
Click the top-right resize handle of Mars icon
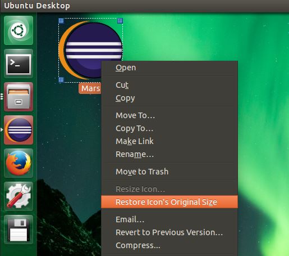coord(120,21)
